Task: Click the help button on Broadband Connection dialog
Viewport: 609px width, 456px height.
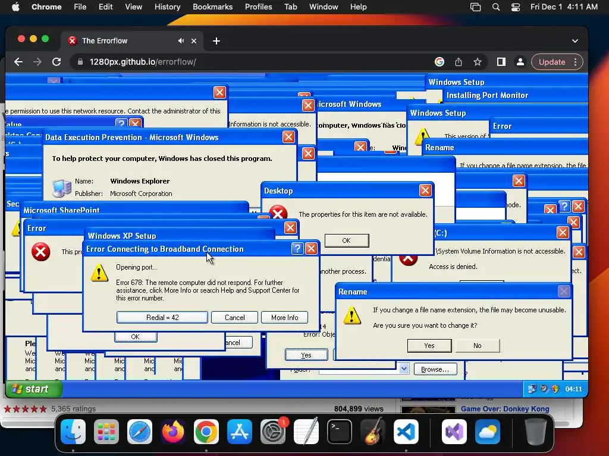Action: pos(297,249)
